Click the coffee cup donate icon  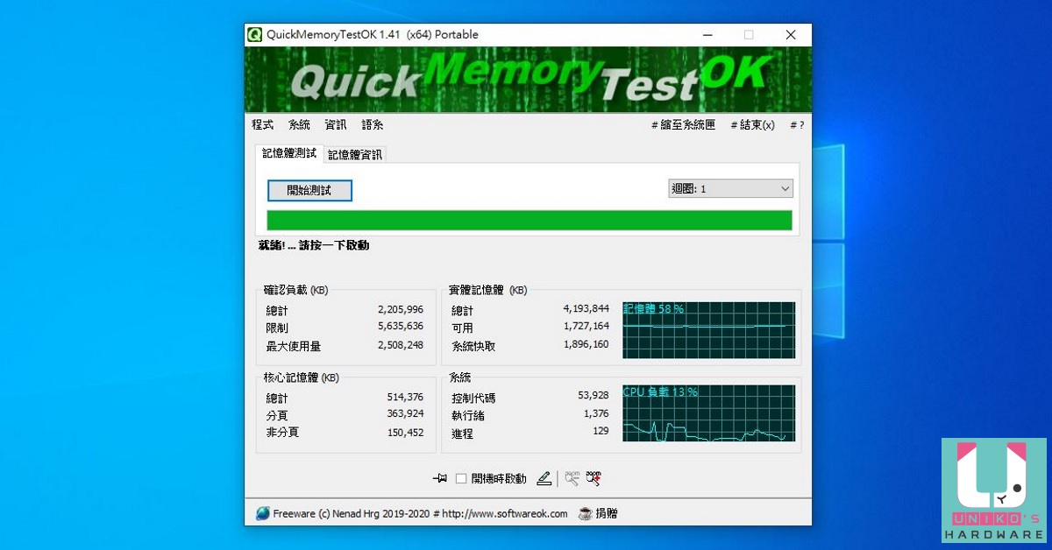(586, 513)
